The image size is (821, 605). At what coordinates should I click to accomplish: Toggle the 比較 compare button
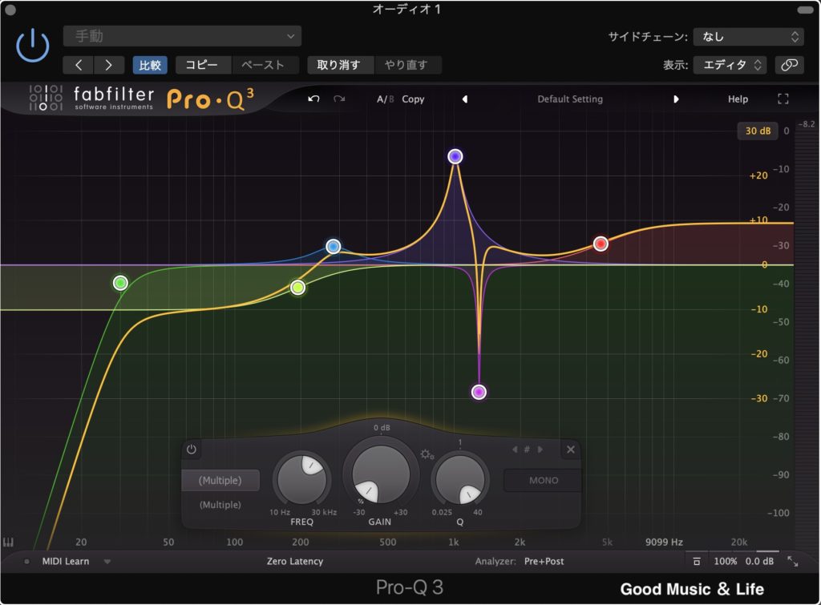point(150,65)
